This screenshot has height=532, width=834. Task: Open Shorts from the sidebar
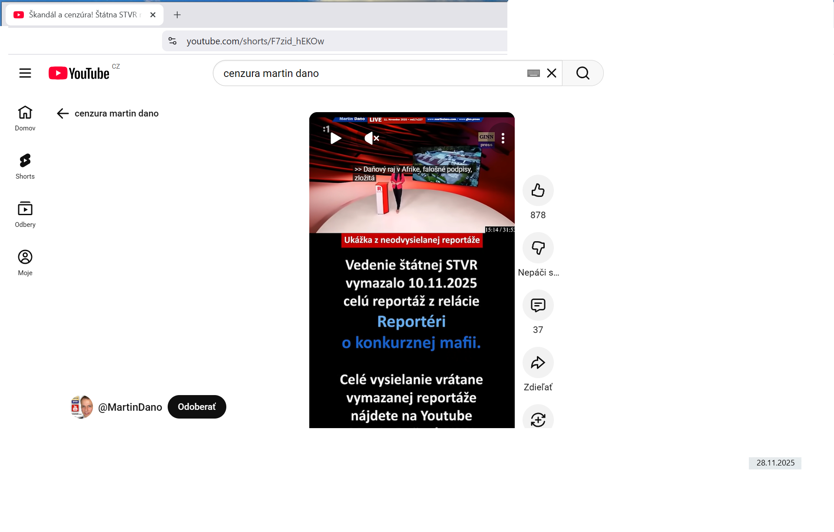pos(25,166)
